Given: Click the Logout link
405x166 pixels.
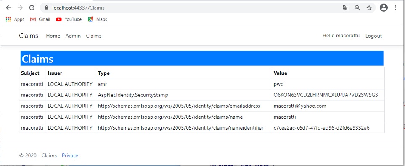Looking at the screenshot, I should (x=373, y=36).
